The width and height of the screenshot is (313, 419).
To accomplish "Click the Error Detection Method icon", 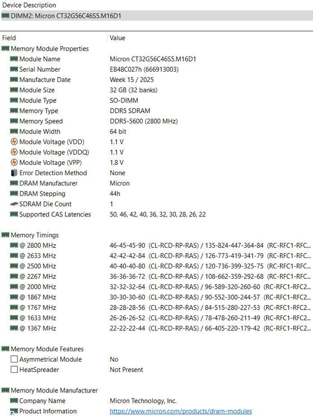I will pyautogui.click(x=14, y=173).
